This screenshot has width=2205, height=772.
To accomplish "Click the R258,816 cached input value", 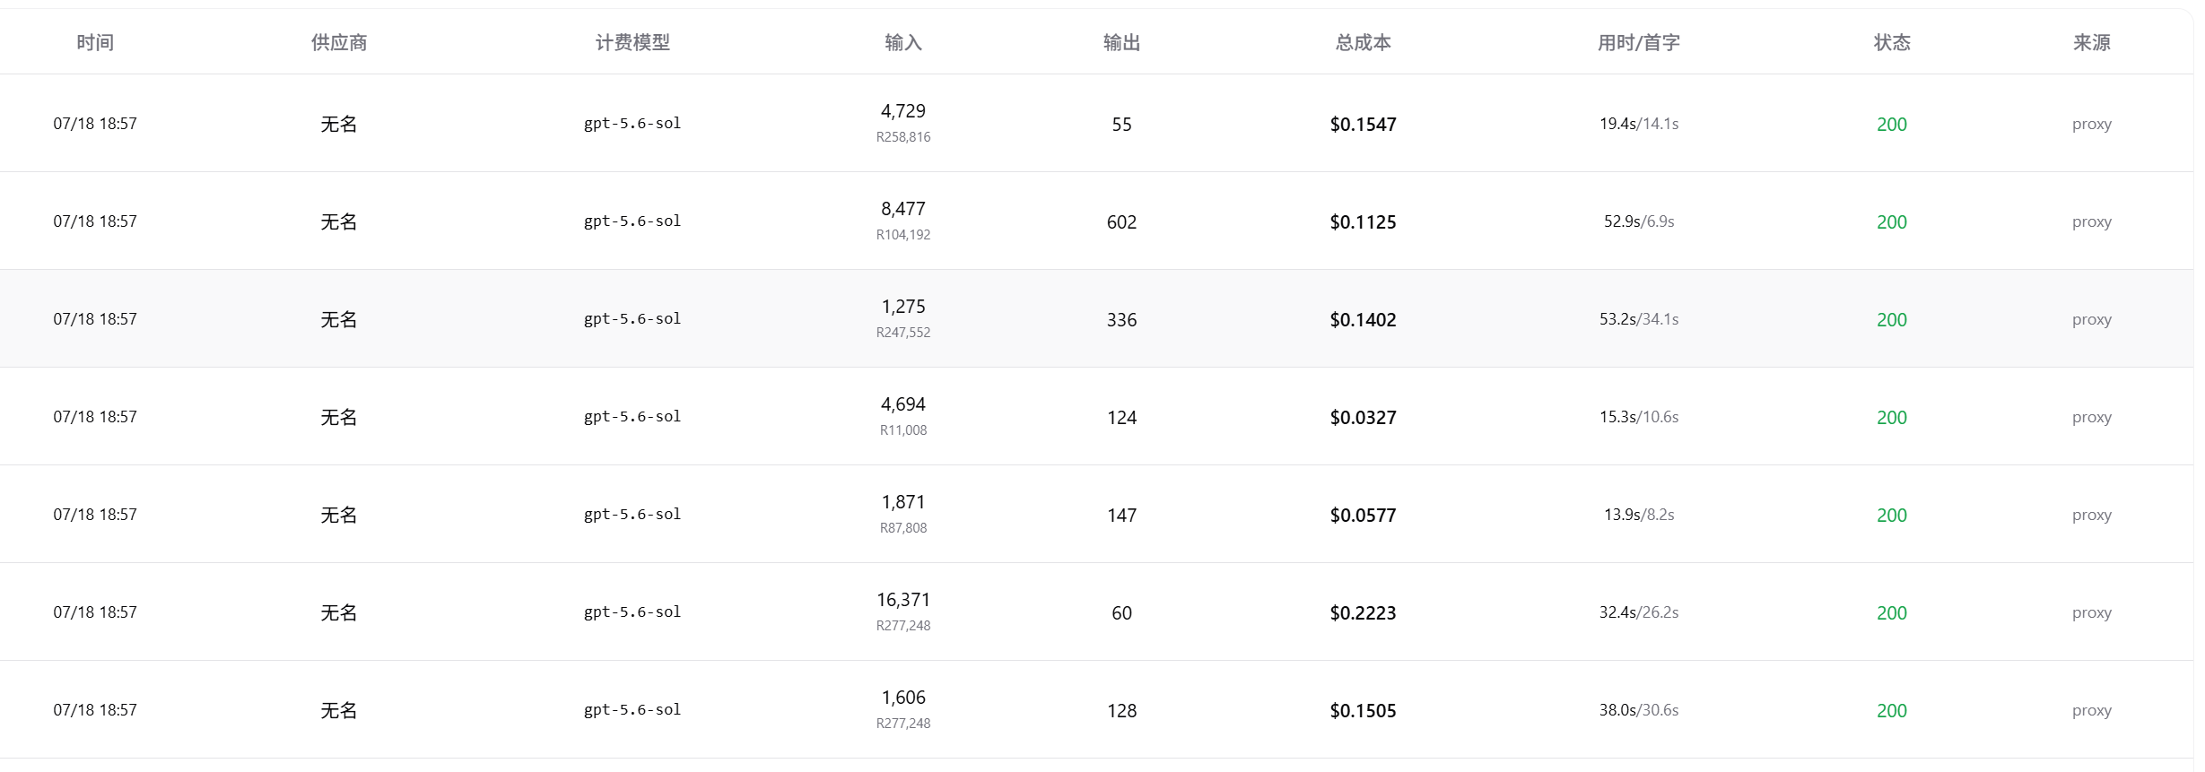I will point(903,137).
